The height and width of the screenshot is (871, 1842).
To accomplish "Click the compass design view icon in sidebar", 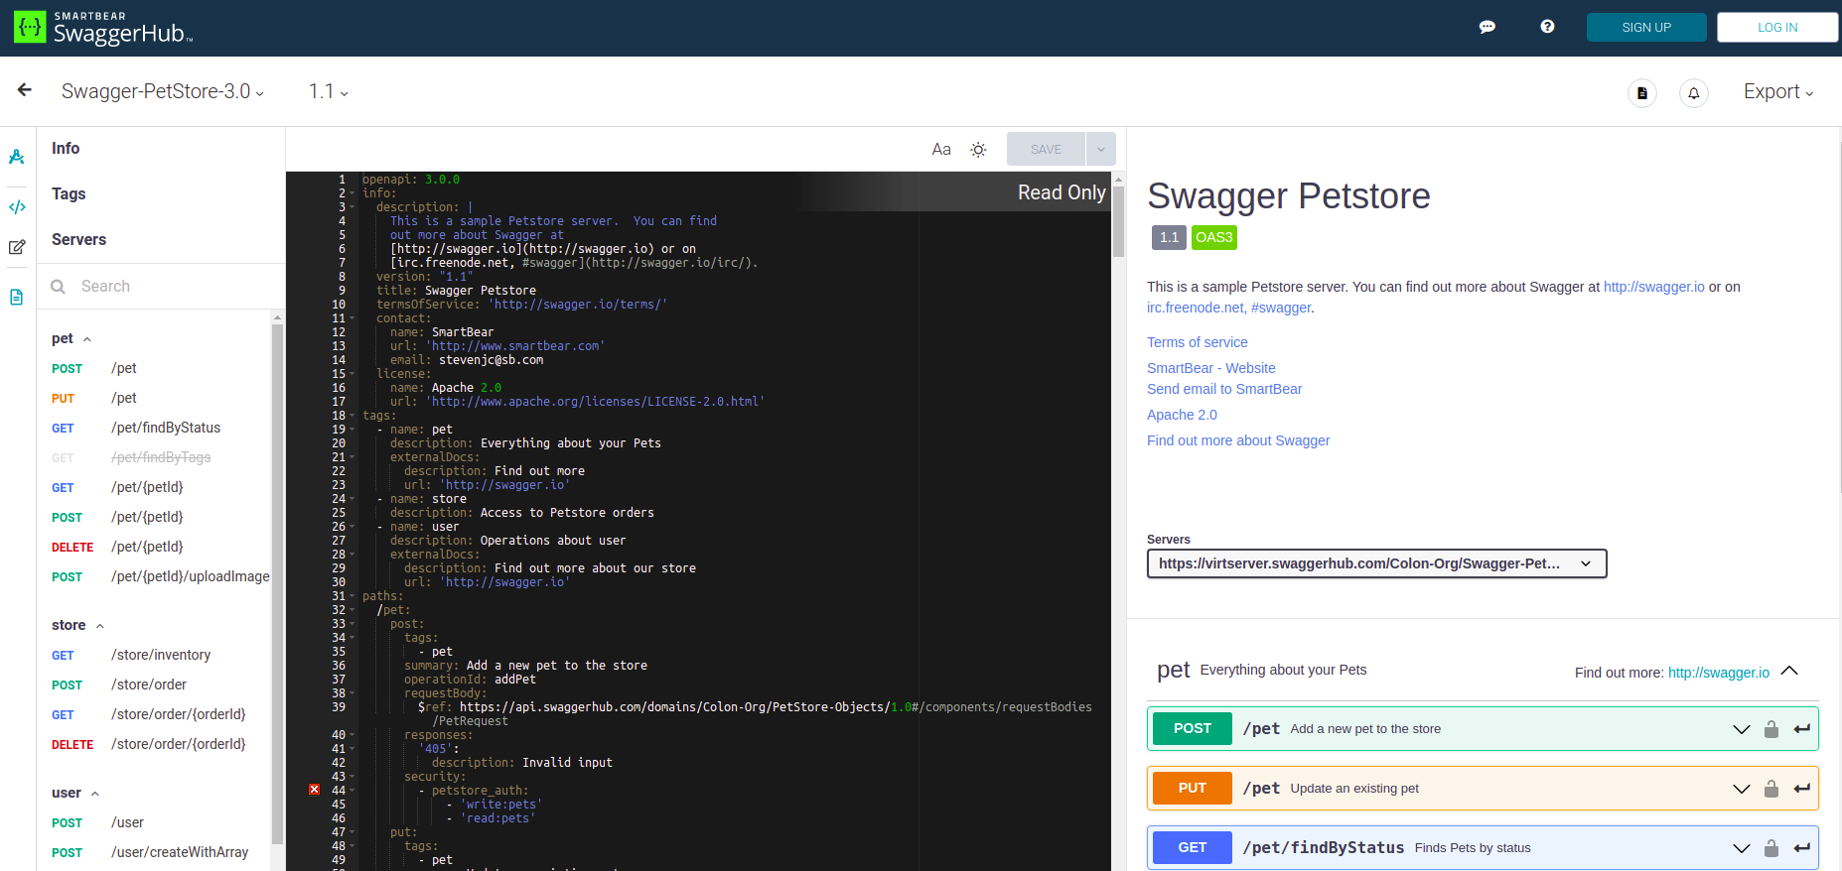I will pos(17,157).
